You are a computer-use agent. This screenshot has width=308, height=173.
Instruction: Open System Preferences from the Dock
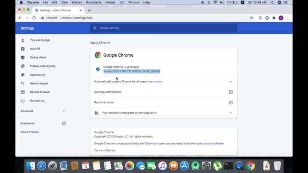tap(206, 166)
